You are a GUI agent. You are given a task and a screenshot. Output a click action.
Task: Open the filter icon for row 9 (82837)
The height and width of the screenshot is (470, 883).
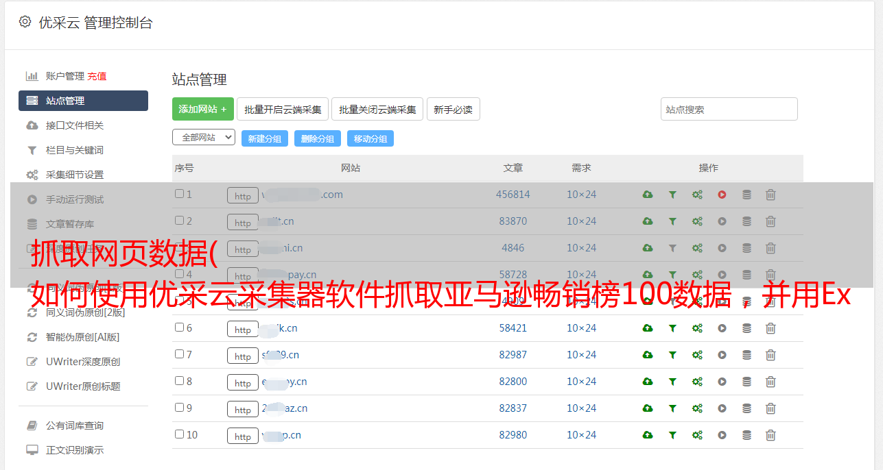(672, 408)
